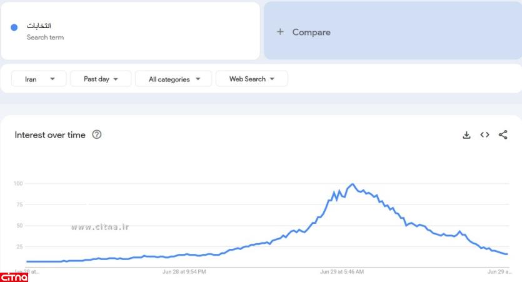Download the Interest over time data as CSV
Screen dimensions: 522x282
coord(466,135)
